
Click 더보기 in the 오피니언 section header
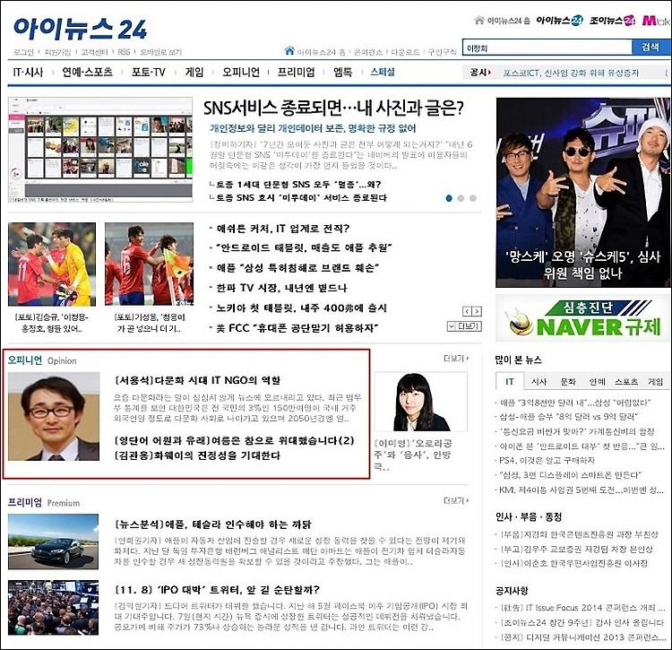pos(456,358)
